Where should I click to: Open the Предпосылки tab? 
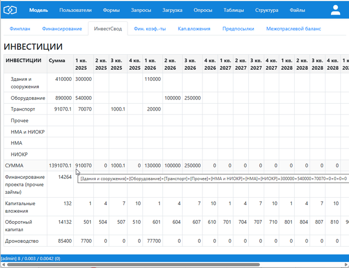click(238, 29)
